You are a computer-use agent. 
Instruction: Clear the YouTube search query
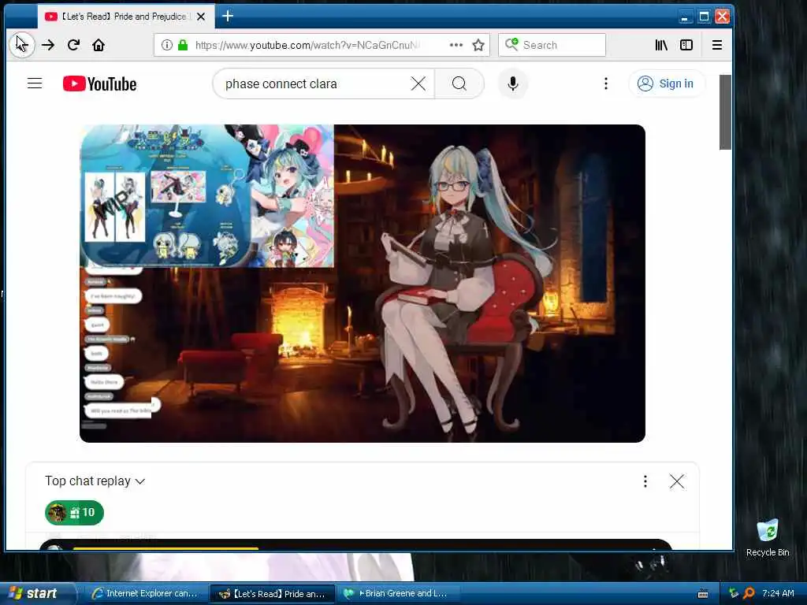pos(418,84)
